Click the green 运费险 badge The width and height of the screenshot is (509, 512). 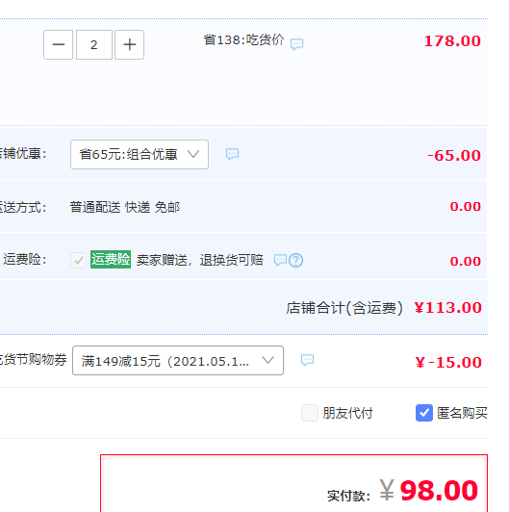pos(111,260)
